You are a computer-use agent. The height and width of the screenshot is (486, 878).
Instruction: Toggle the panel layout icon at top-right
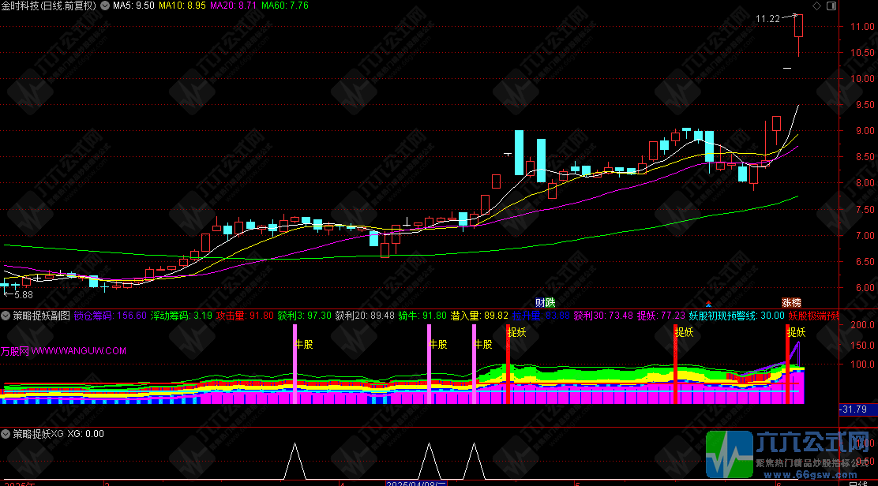coord(831,6)
